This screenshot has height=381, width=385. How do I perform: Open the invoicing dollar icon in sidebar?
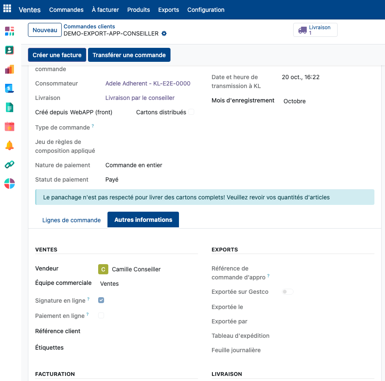[10, 88]
